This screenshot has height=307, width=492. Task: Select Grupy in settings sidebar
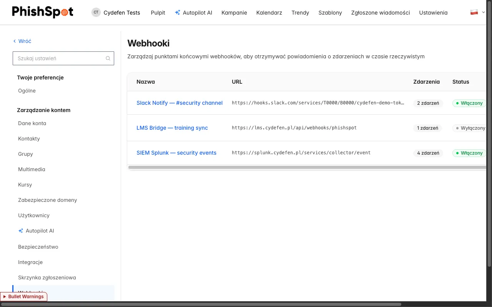pos(25,154)
